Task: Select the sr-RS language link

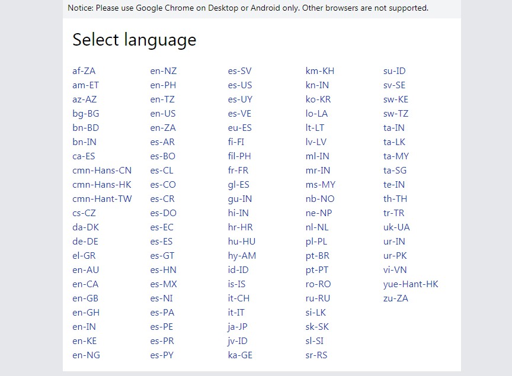Action: 316,355
